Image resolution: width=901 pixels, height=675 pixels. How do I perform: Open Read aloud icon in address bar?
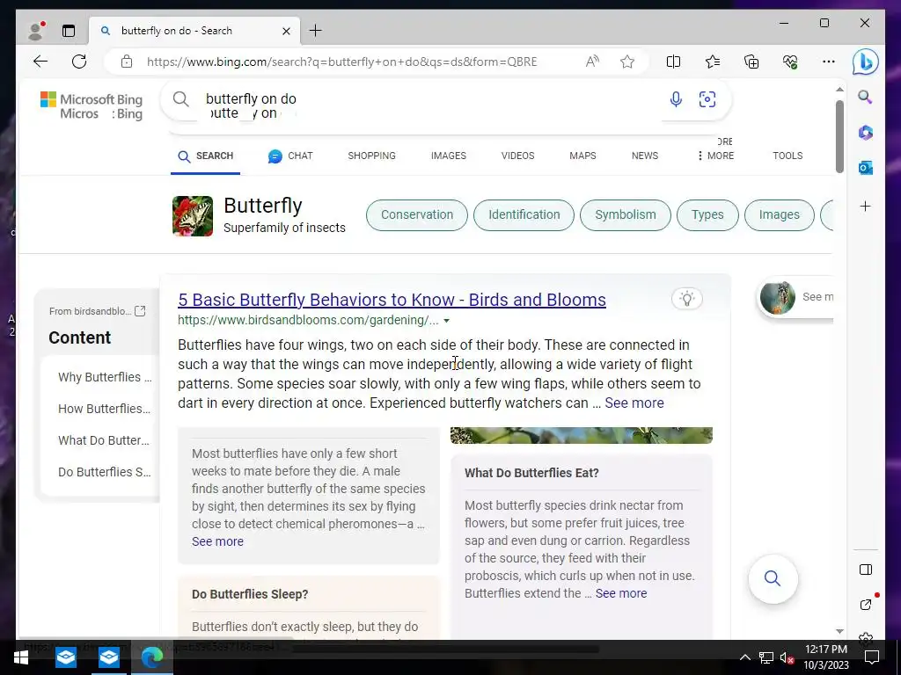592,62
